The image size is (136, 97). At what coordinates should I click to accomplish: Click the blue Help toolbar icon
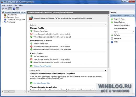[14, 9]
